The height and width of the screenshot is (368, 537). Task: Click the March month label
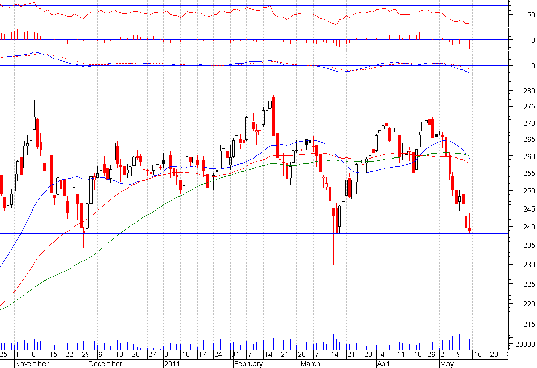[310, 364]
